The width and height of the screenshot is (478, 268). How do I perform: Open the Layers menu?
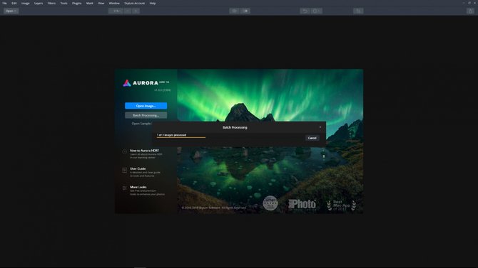tap(39, 3)
